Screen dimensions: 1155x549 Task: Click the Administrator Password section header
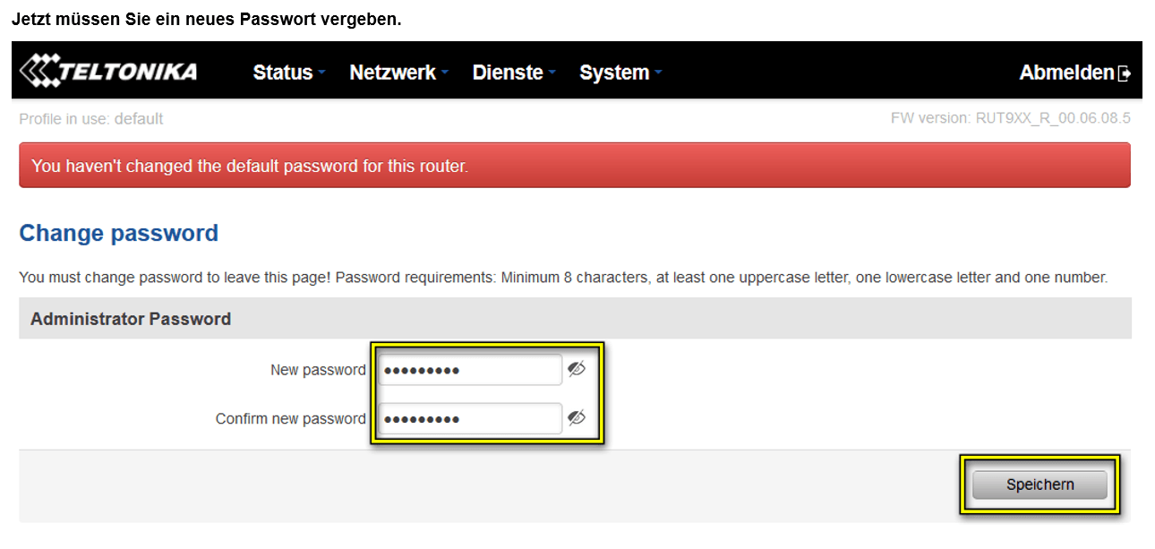click(131, 319)
